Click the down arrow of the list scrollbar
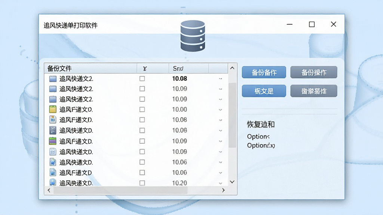The width and height of the screenshot is (383, 215). point(232,182)
